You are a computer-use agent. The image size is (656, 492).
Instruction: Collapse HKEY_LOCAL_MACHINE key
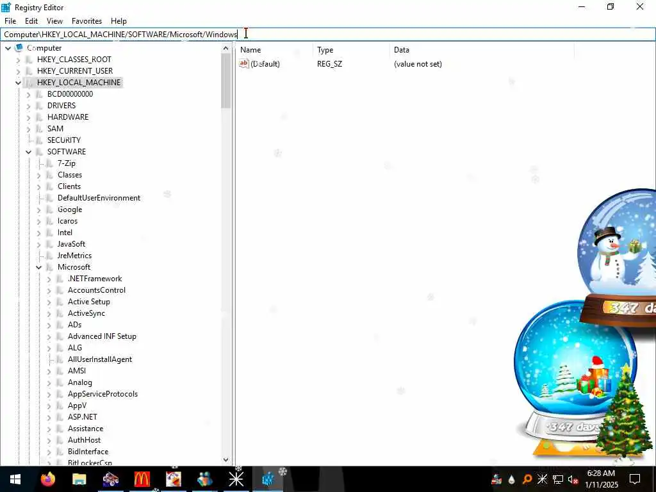(18, 83)
